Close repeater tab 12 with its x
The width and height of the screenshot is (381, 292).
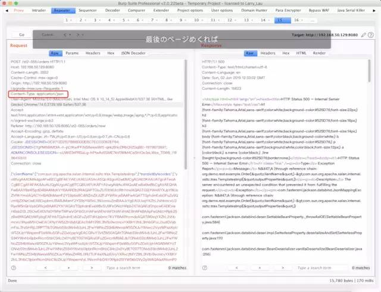point(236,20)
